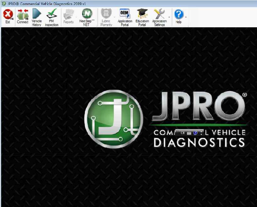257x207 pixels.
Task: Expand the Help dropdown arrow
Action: pos(186,17)
